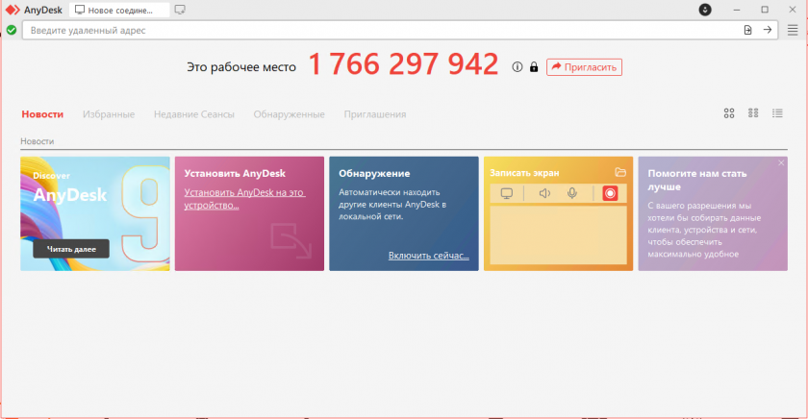Open the hamburger main menu
The image size is (808, 419).
pyautogui.click(x=793, y=30)
